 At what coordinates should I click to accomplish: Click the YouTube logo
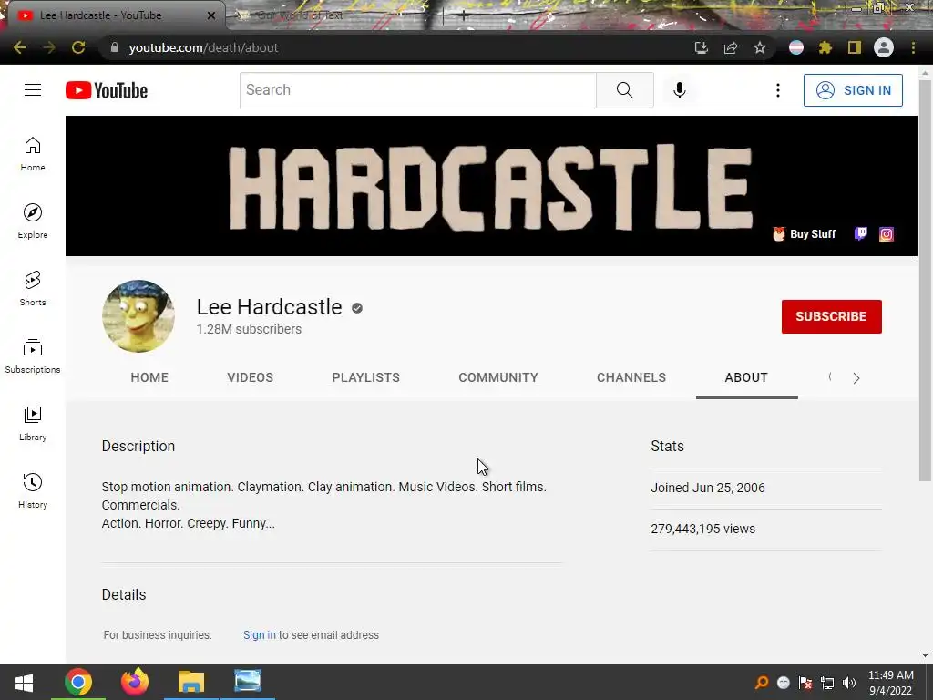tap(107, 90)
